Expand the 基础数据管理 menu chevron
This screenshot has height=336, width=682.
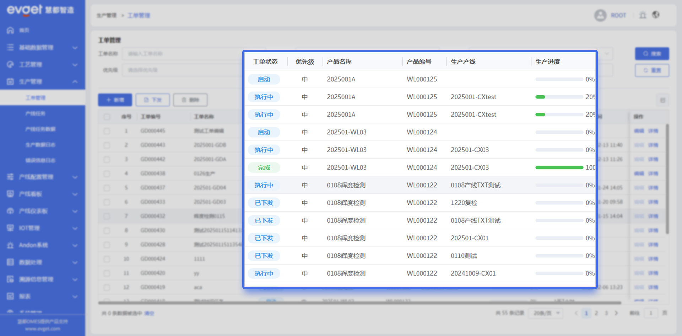tap(75, 48)
